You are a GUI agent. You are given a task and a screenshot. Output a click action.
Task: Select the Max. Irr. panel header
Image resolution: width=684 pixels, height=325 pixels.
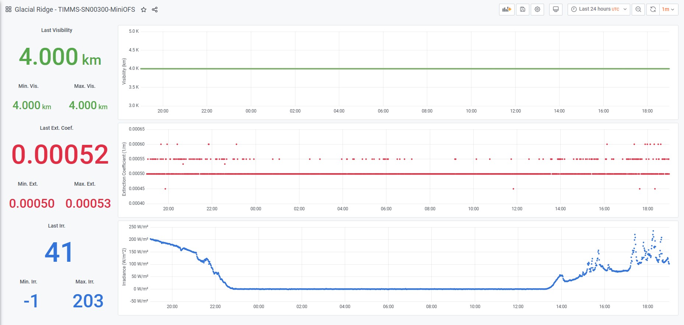click(x=85, y=282)
